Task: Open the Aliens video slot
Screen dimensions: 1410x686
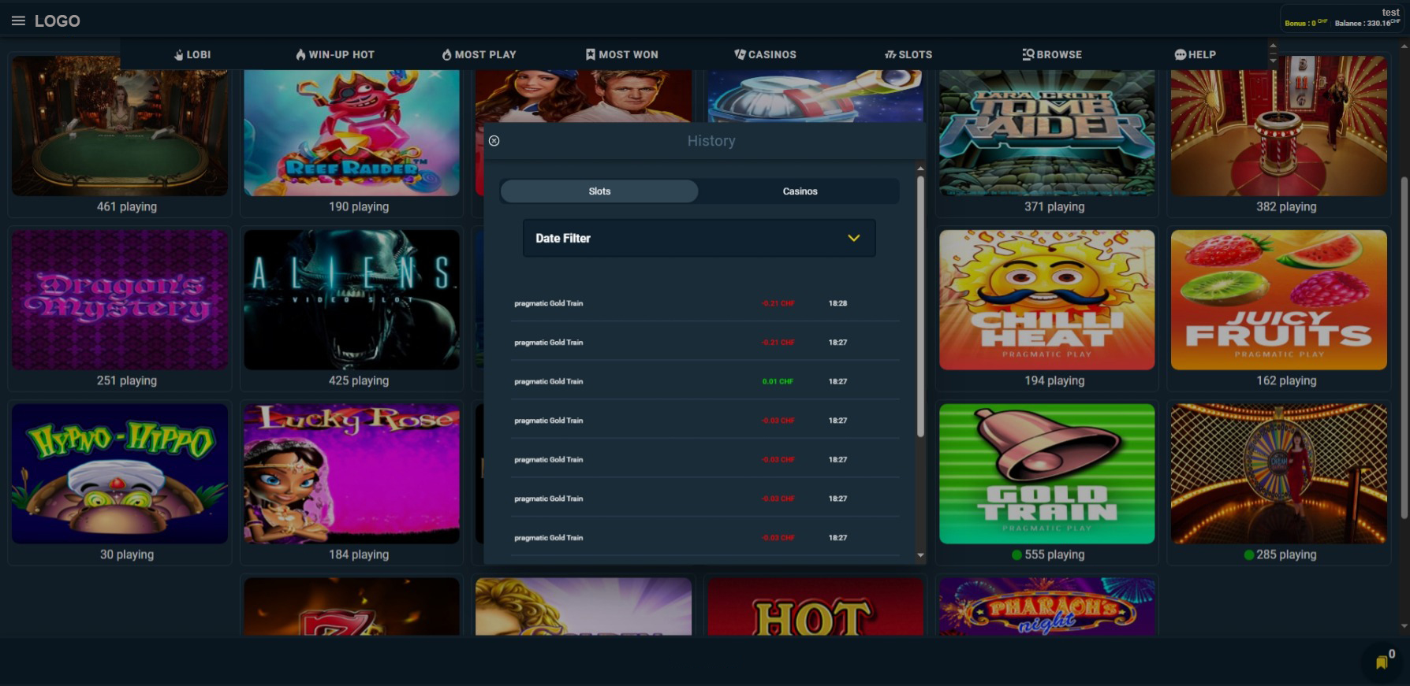Action: click(352, 299)
